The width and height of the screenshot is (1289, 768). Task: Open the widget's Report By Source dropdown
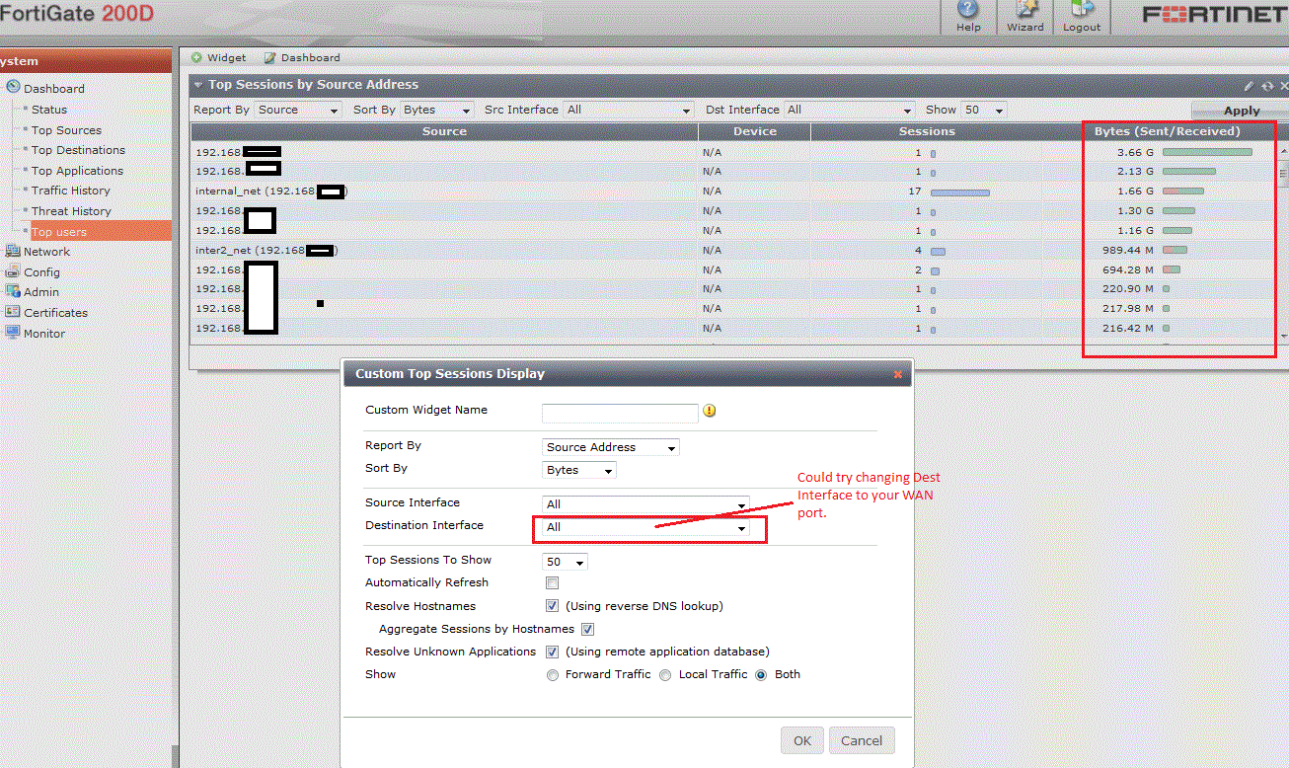click(x=298, y=110)
